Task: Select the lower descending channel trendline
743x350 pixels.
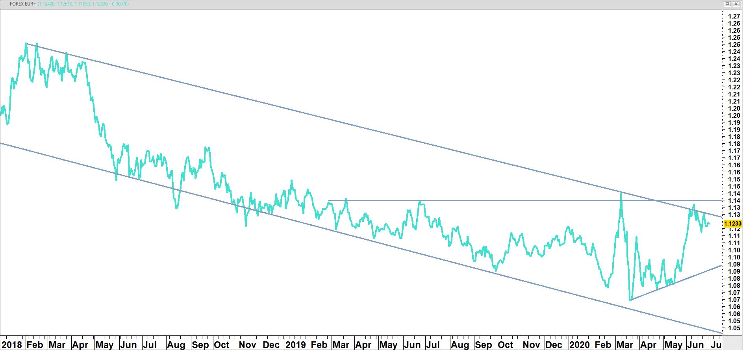Action: tap(354, 236)
